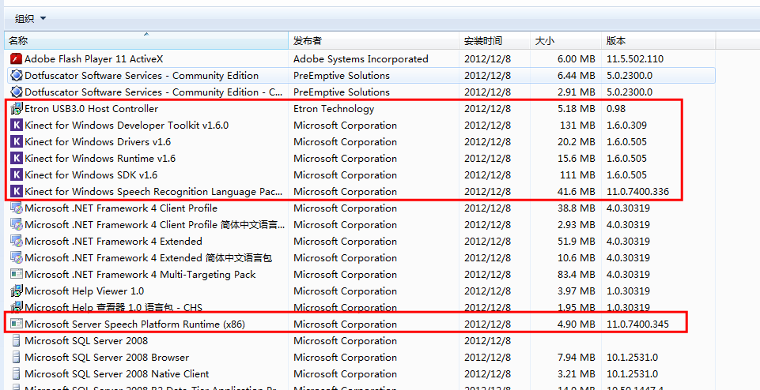Select Microsoft SQL Server 2008 Browser name

point(107,357)
